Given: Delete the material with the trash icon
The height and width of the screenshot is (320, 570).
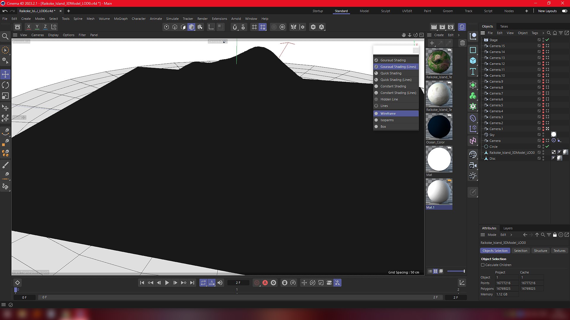Looking at the screenshot, I should pyautogui.click(x=462, y=43).
